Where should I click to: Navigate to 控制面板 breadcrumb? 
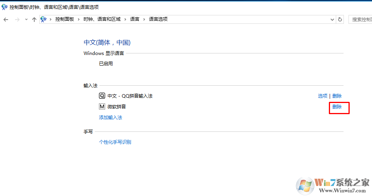click(64, 19)
